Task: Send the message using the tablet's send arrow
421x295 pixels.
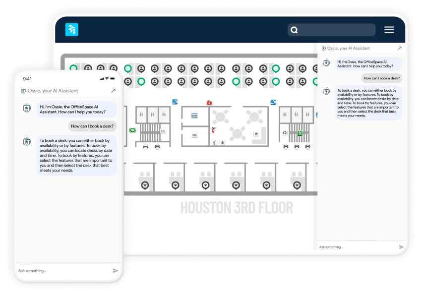Action: (401, 247)
